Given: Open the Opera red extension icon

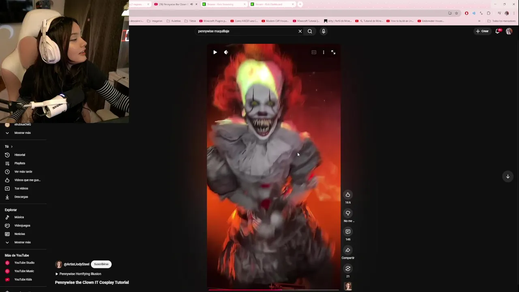Looking at the screenshot, I should [466, 13].
